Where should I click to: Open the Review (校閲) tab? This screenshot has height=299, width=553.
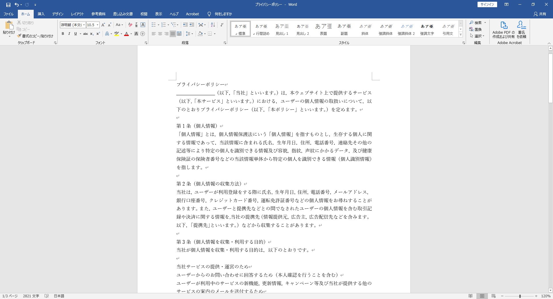tap(144, 14)
